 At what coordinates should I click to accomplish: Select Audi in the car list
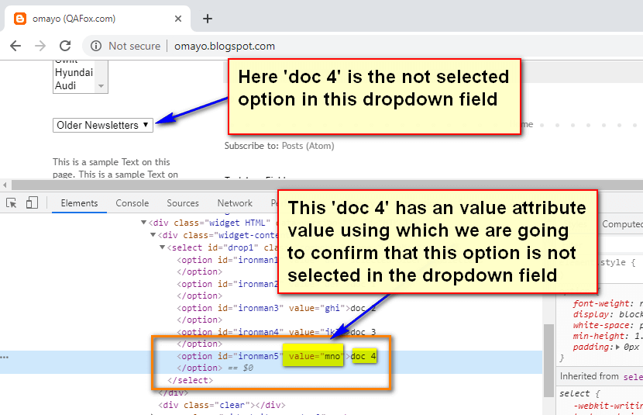66,86
